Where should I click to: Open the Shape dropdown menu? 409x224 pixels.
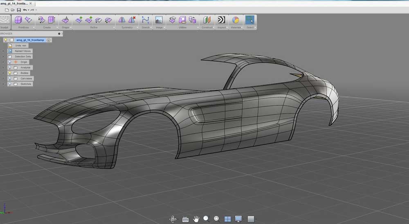coord(66,27)
